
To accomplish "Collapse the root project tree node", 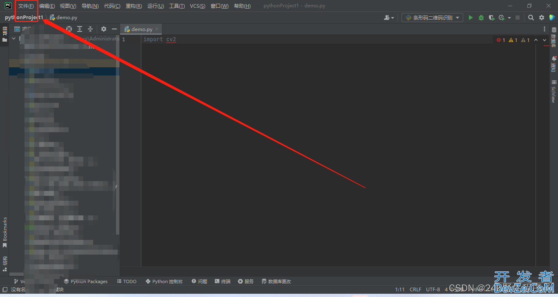I will click(x=13, y=38).
